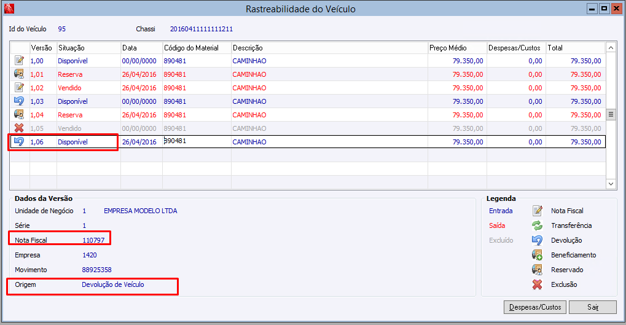Image resolution: width=626 pixels, height=325 pixels.
Task: Click the Exclusão legend icon
Action: (538, 284)
